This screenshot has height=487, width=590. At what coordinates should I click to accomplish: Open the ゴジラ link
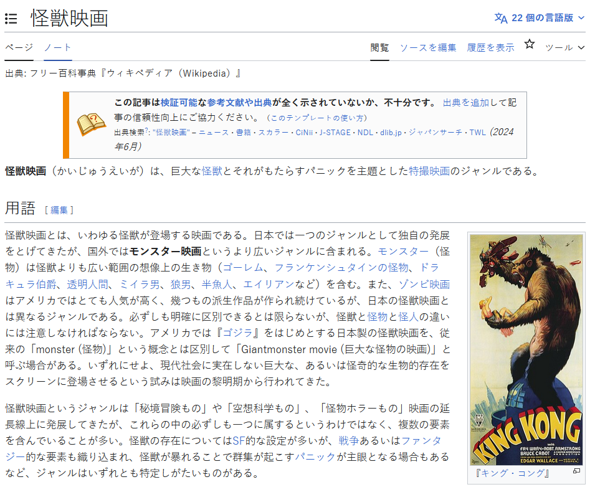(237, 333)
